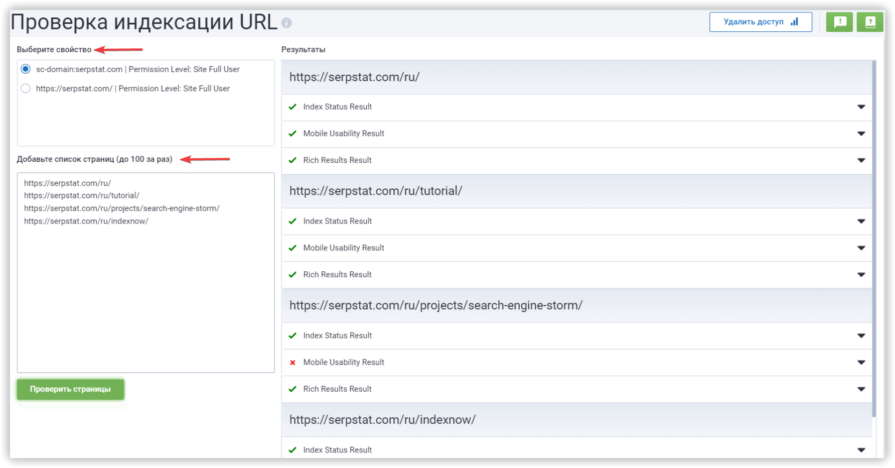Click the info icon beside the page title

286,23
